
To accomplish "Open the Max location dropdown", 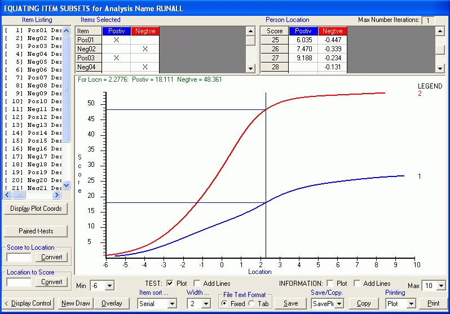I will click(441, 286).
